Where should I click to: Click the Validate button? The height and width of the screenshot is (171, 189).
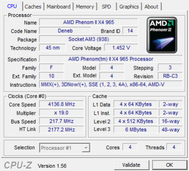[x=131, y=165]
